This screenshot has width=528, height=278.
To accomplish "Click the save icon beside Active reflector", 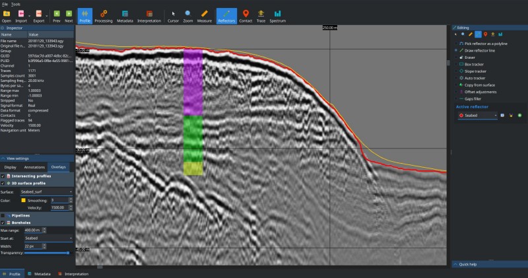I will pos(502,116).
